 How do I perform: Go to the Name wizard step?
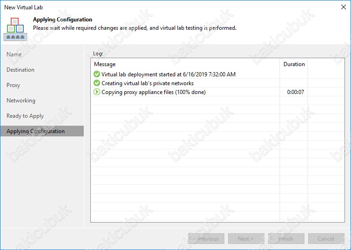(x=14, y=54)
